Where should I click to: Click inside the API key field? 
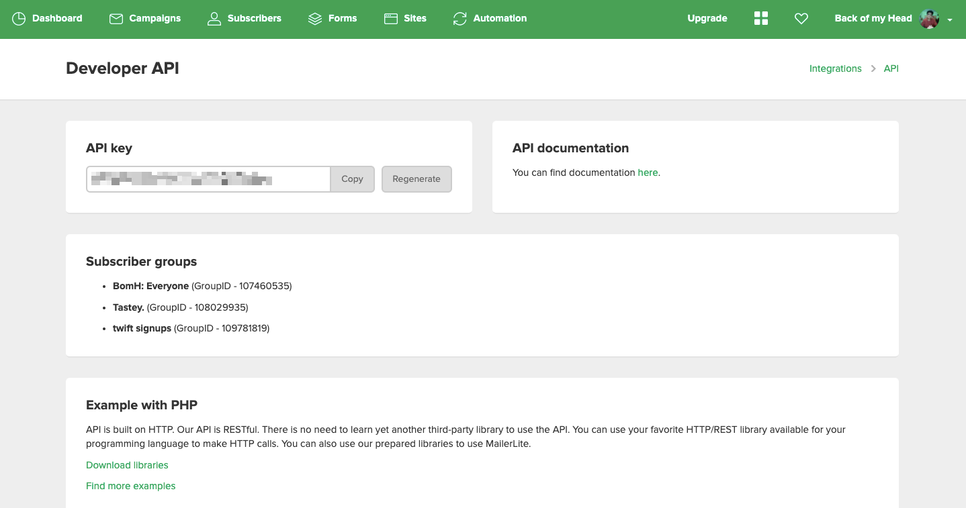(208, 179)
